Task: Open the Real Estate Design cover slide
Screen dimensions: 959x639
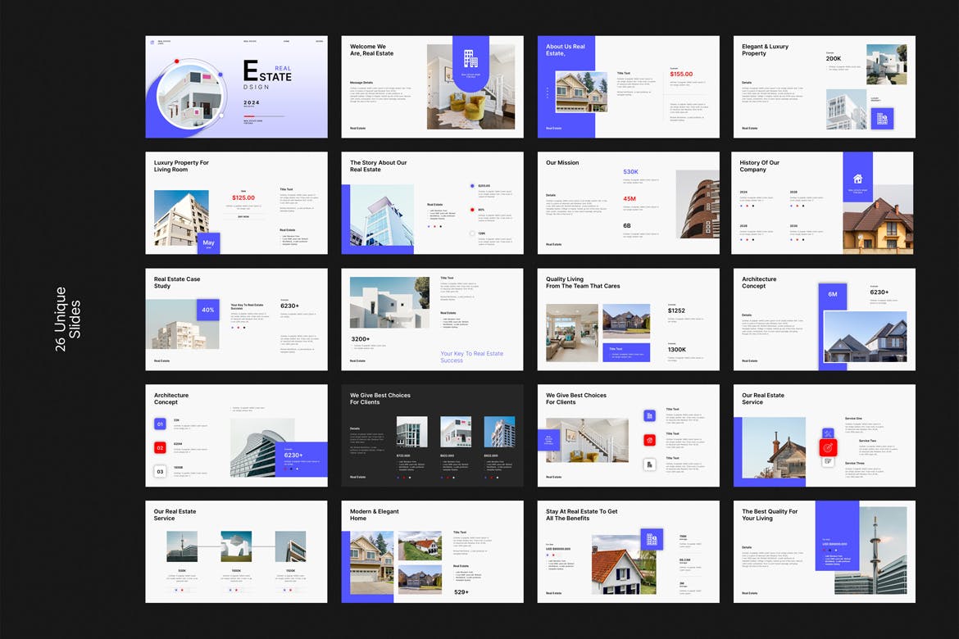Action: (x=236, y=87)
